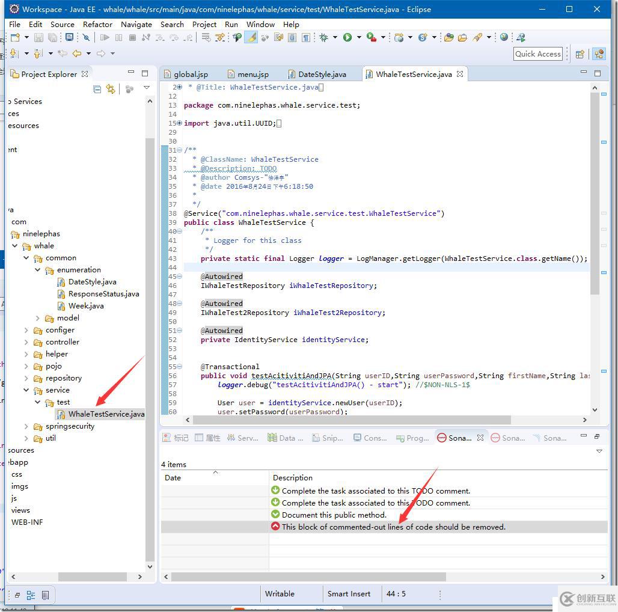Click the New Servlet S icon
The height and width of the screenshot is (612, 618).
[423, 37]
